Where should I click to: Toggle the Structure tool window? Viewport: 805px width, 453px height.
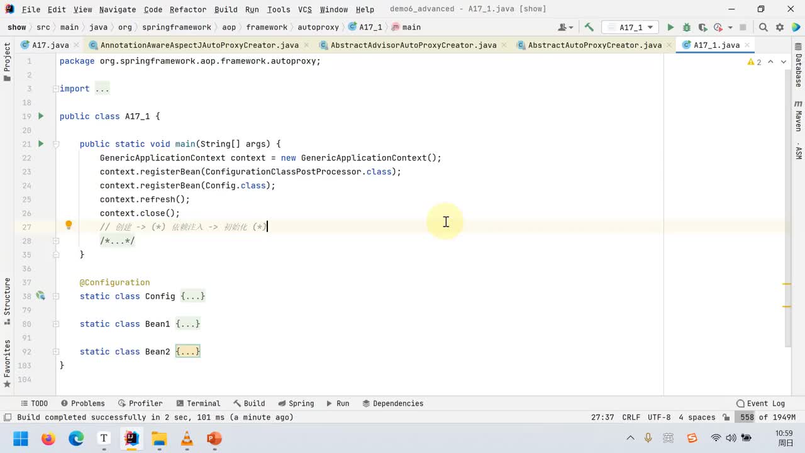click(x=8, y=301)
